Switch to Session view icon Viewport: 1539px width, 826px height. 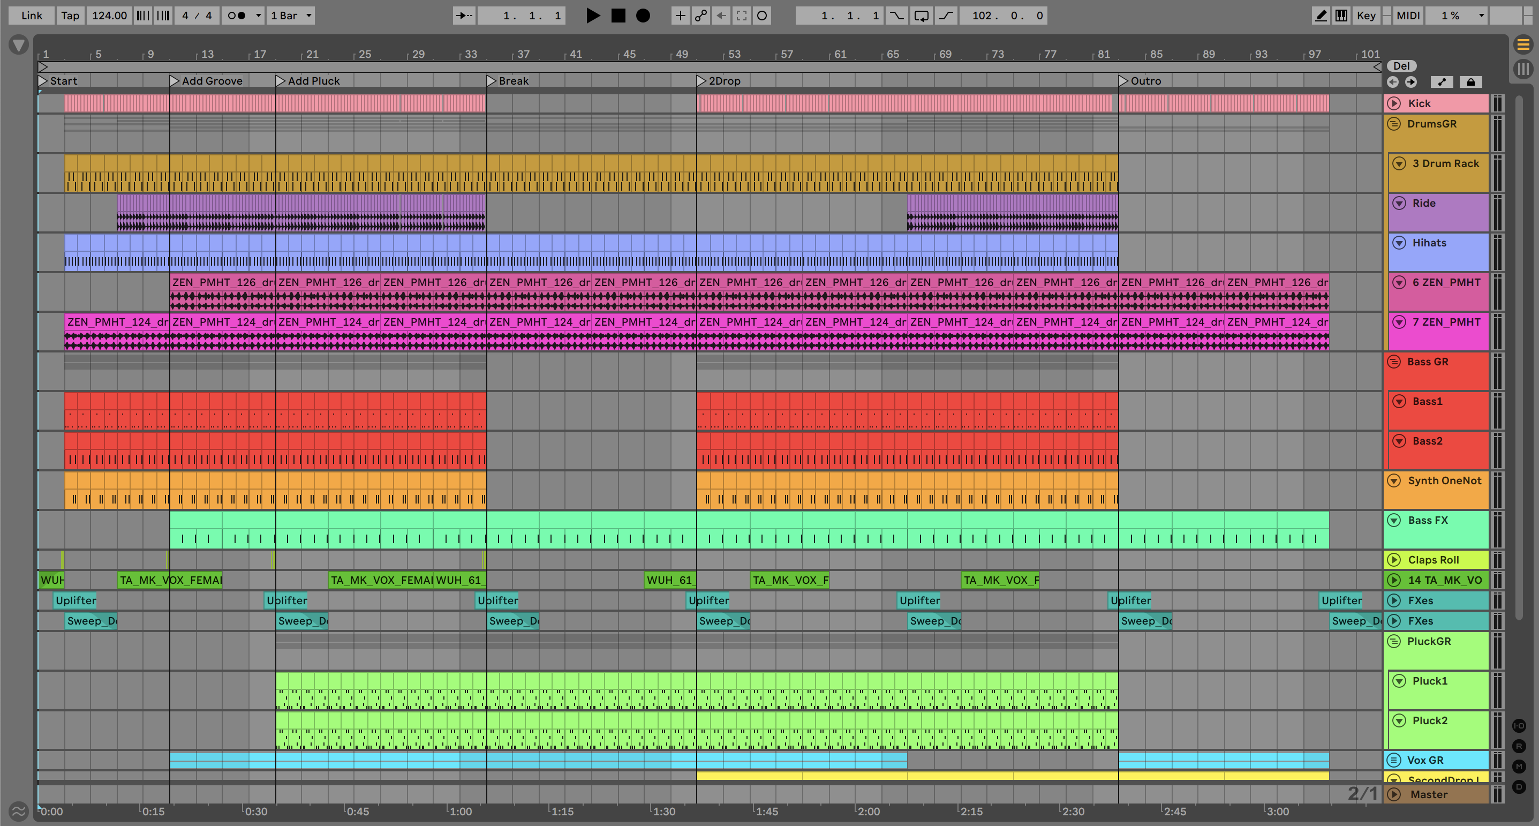pos(1523,69)
